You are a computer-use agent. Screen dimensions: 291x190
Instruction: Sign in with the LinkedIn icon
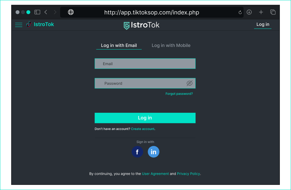153,152
